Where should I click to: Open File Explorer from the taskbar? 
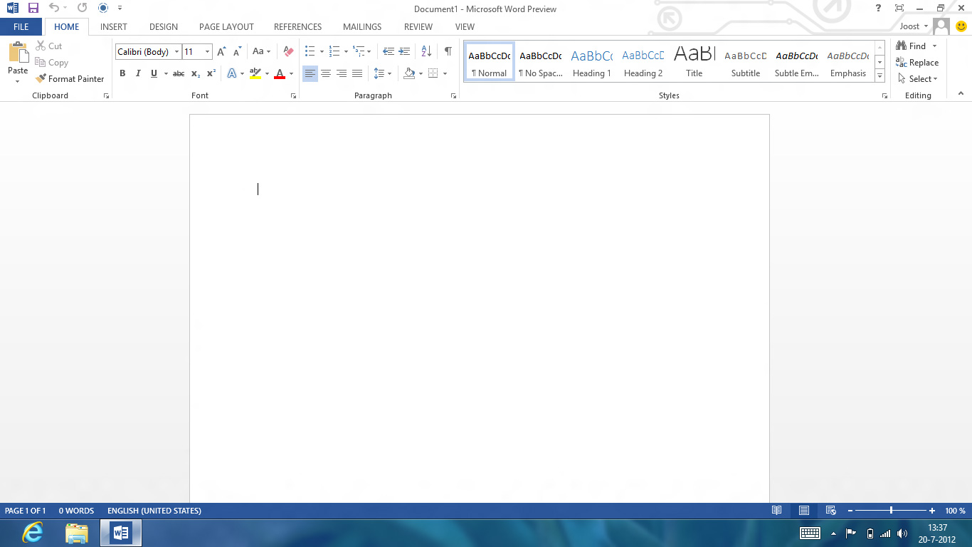point(76,532)
